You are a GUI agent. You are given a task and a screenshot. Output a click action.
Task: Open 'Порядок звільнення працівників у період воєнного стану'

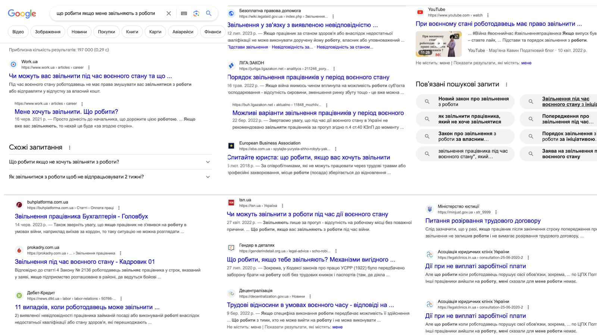[x=309, y=77]
